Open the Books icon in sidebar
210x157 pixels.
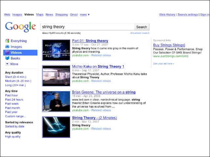(x=7, y=58)
